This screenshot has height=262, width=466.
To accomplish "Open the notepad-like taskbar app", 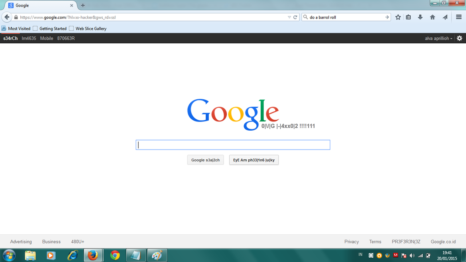I will pos(136,255).
